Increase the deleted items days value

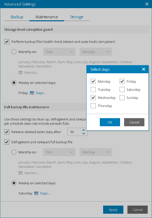pyautogui.click(x=84, y=130)
